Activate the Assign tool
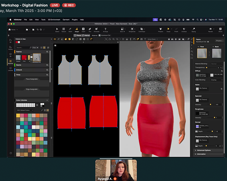The image size is (227, 181). pos(76,30)
